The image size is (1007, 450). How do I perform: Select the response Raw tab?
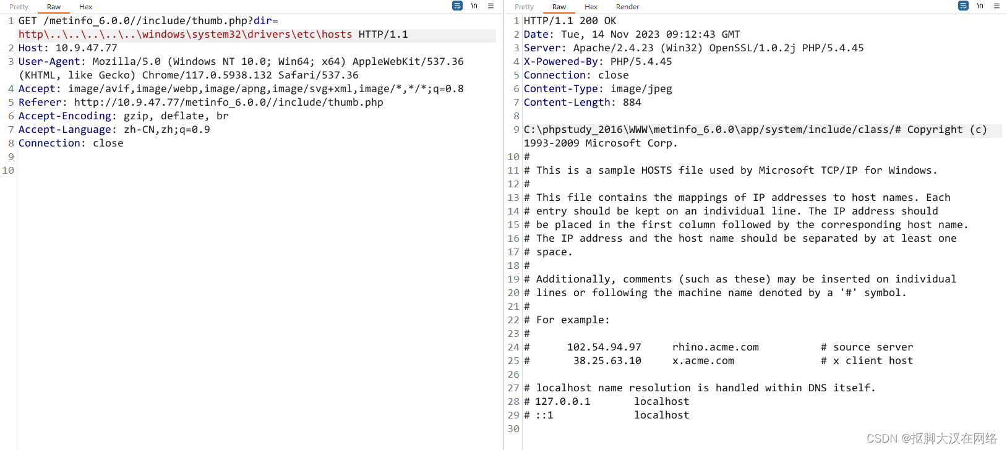tap(559, 7)
